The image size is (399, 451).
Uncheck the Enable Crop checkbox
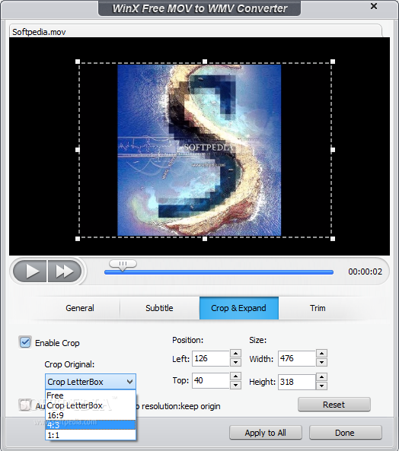click(25, 342)
